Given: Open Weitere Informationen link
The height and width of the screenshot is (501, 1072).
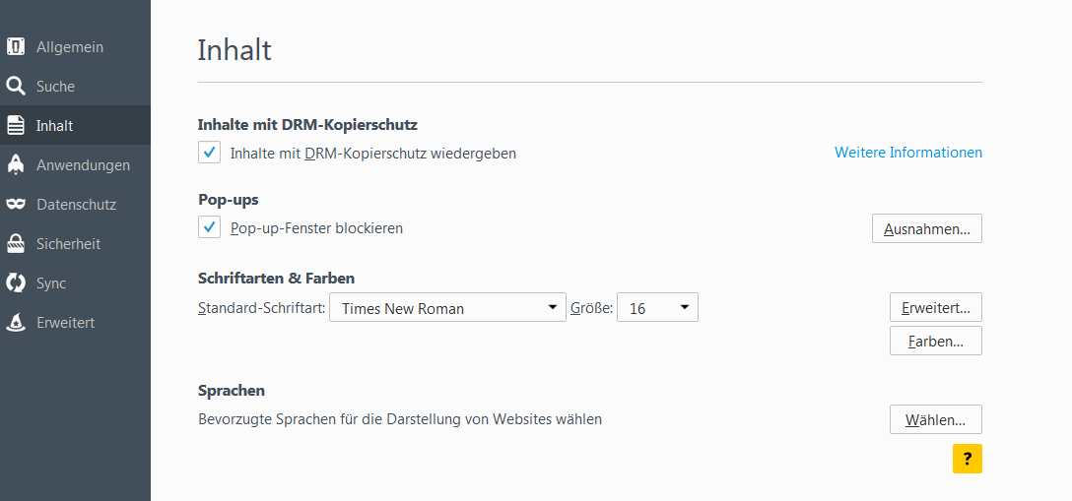Looking at the screenshot, I should point(907,153).
